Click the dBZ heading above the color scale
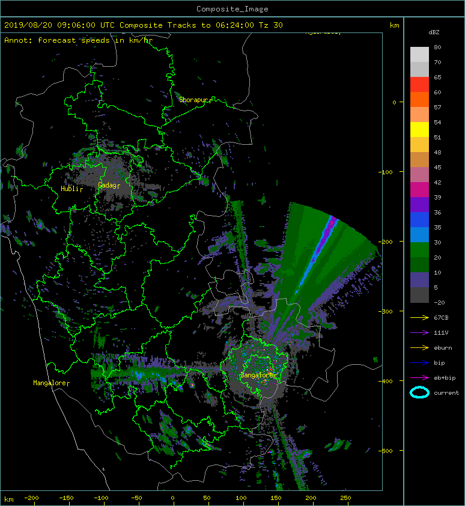This screenshot has height=506, width=465. point(434,32)
